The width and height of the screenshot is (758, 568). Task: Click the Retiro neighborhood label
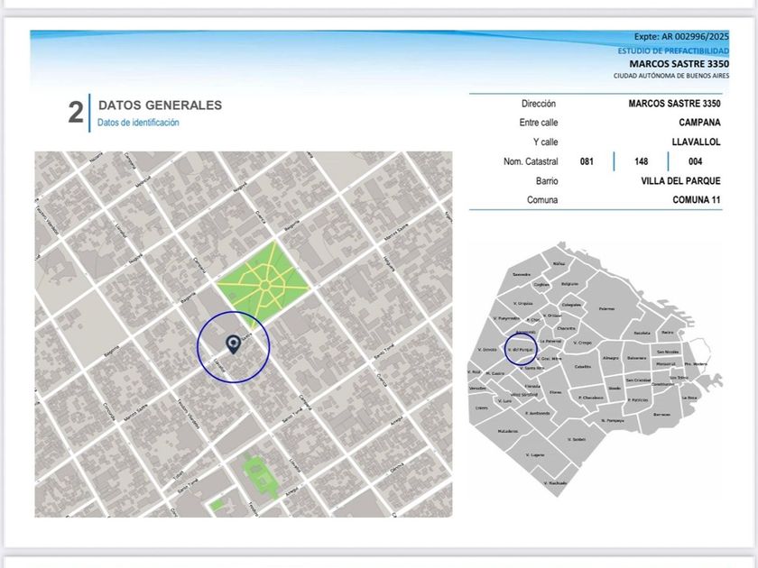point(668,333)
